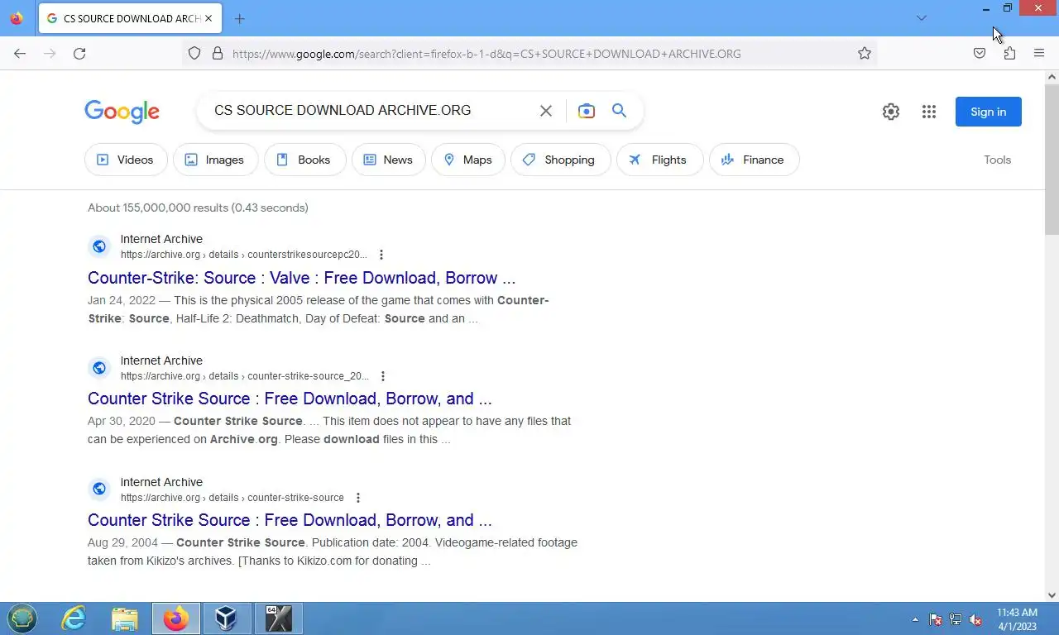
Task: Open more options for counter-strike-source_20 result
Action: click(x=382, y=376)
